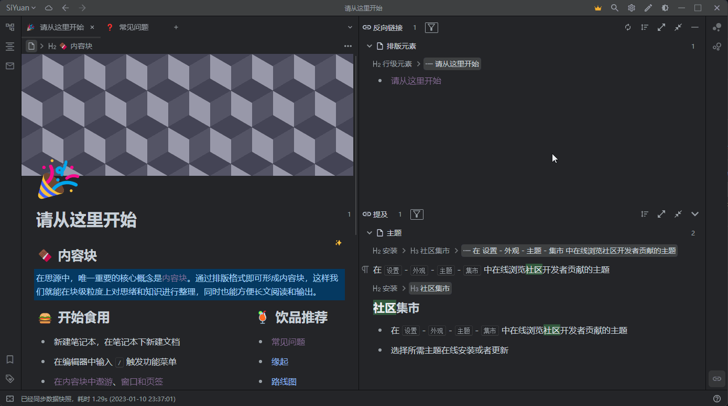This screenshot has width=728, height=406.
Task: Close the 请从这里开始 tab
Action: 92,27
